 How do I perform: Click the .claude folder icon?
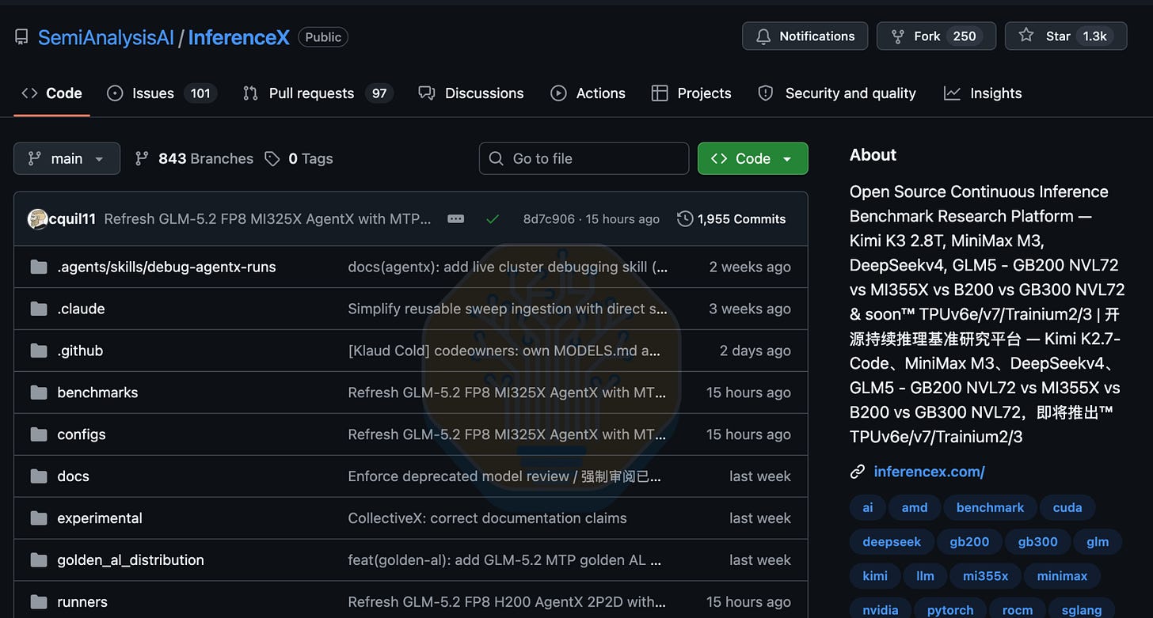coord(38,309)
